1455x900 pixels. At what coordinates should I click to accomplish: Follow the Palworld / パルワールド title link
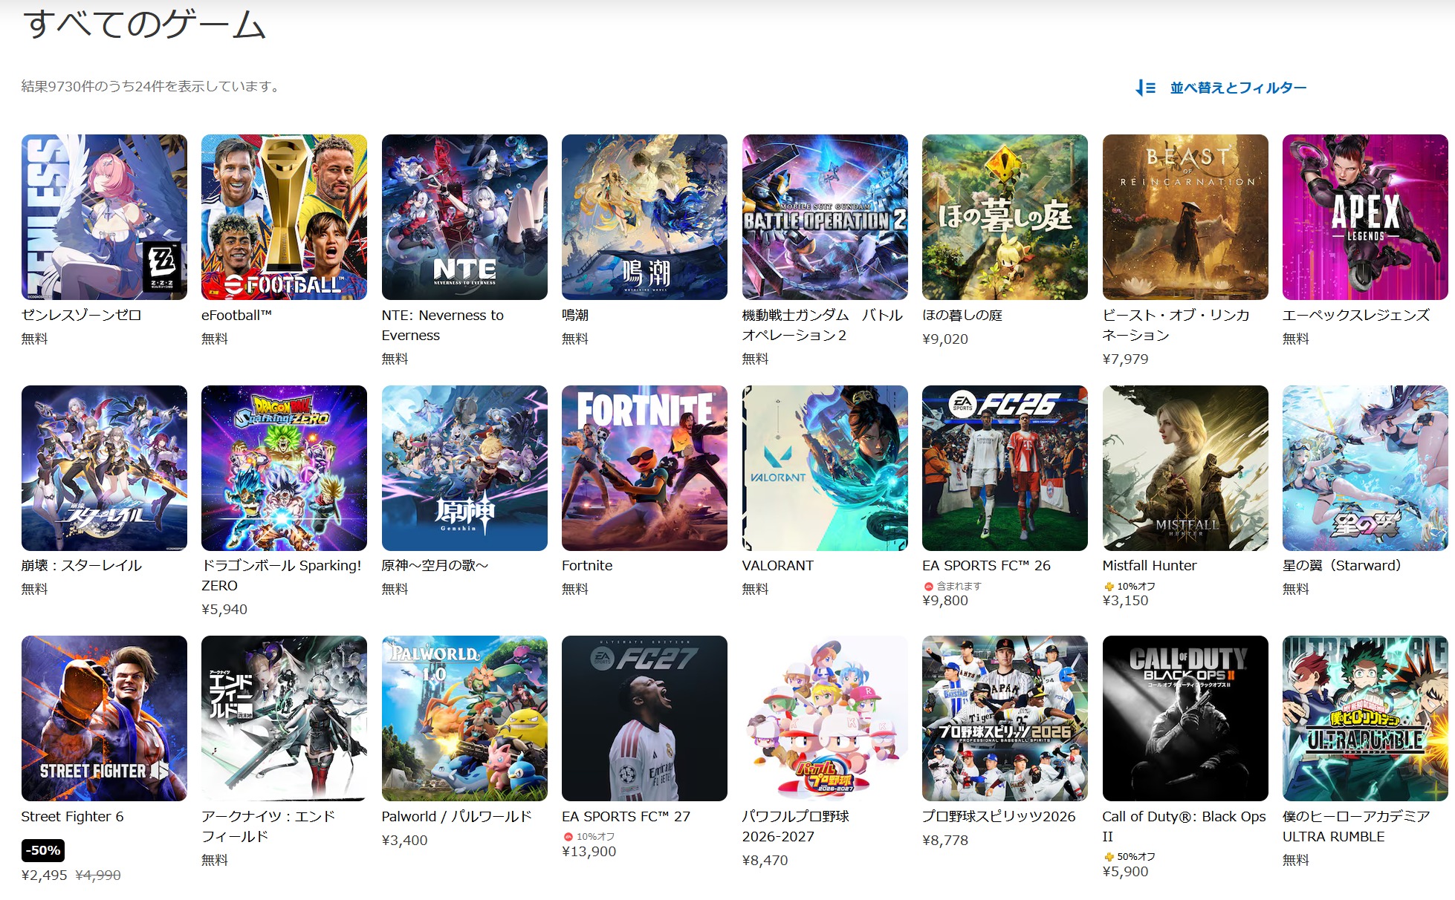[x=457, y=816]
